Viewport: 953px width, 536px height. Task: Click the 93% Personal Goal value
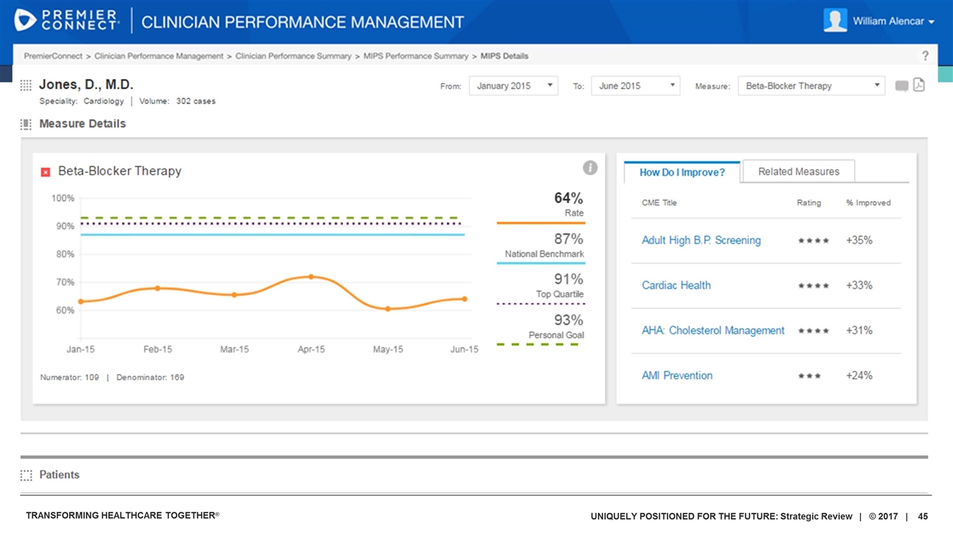tap(568, 320)
